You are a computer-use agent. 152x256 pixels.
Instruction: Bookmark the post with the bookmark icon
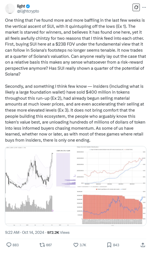click(x=109, y=245)
